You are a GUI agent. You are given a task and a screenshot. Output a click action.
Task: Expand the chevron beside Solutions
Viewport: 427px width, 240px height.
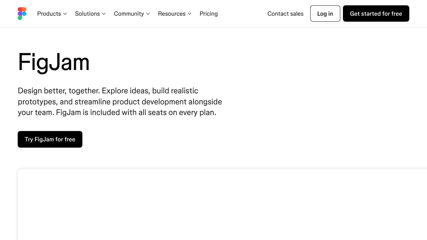point(104,14)
